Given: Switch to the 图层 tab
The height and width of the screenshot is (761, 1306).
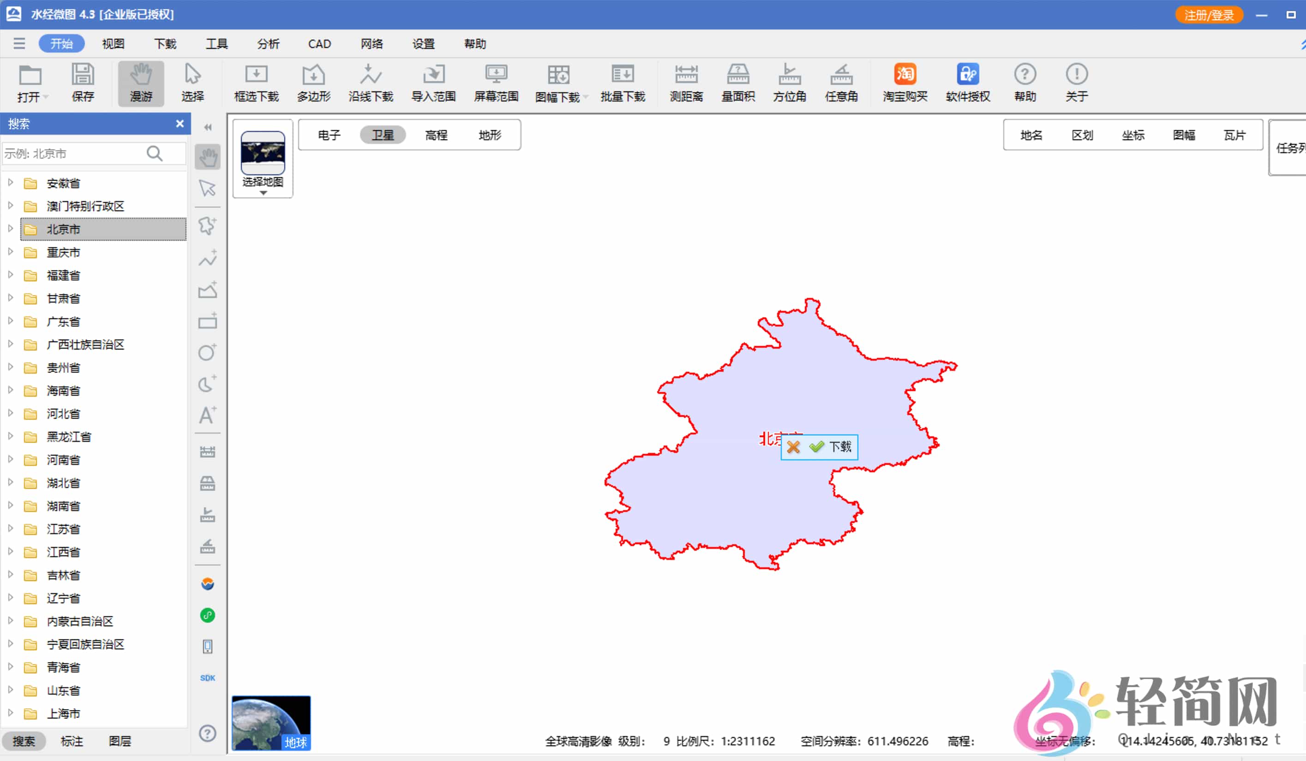Looking at the screenshot, I should click(120, 741).
